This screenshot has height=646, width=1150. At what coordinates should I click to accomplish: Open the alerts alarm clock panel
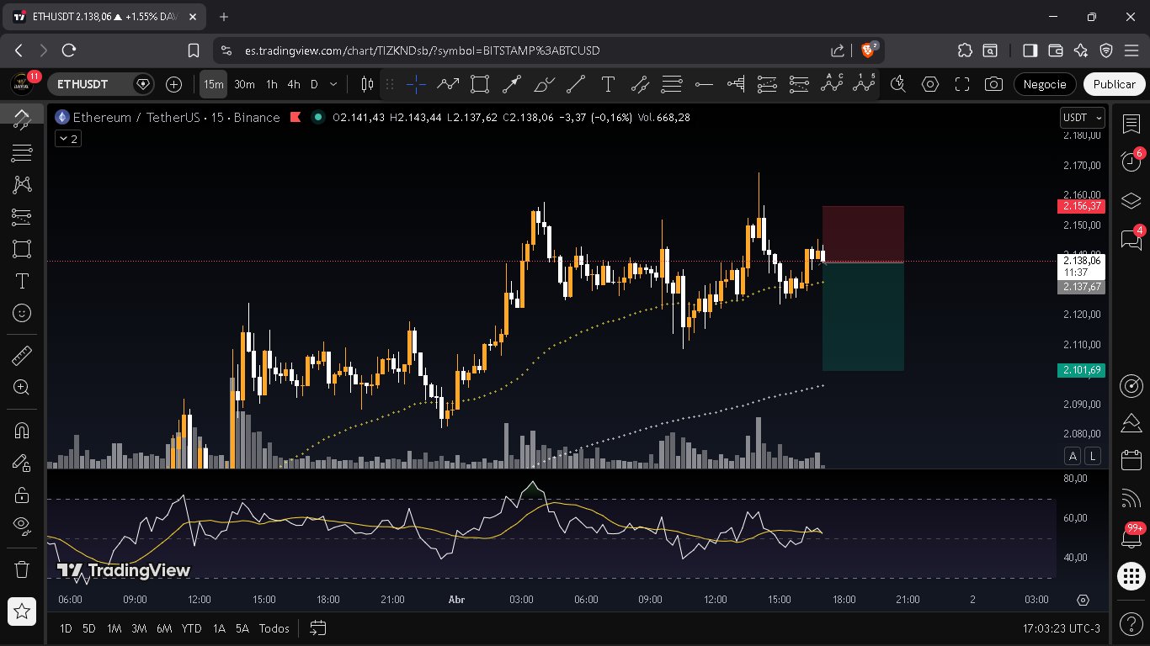pos(1131,161)
